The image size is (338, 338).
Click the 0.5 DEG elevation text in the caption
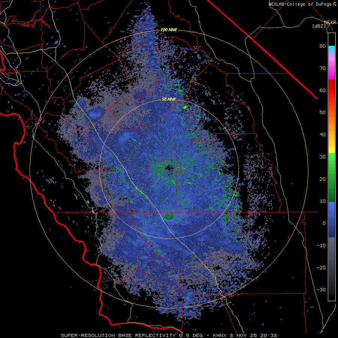point(191,335)
